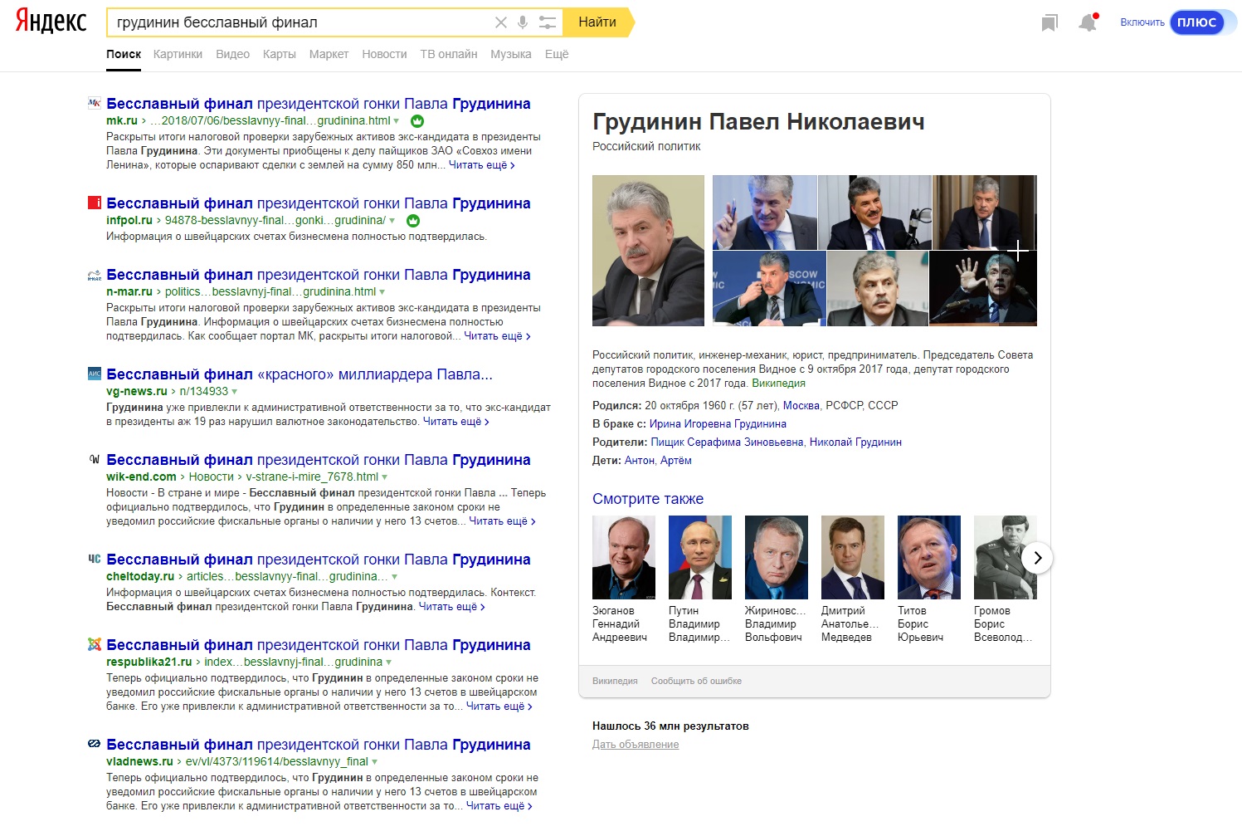Switch to the Картинки tab

(x=178, y=54)
